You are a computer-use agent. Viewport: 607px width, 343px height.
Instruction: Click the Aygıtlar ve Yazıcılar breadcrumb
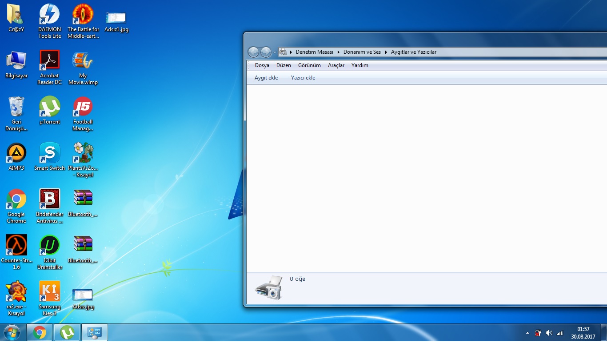click(414, 52)
